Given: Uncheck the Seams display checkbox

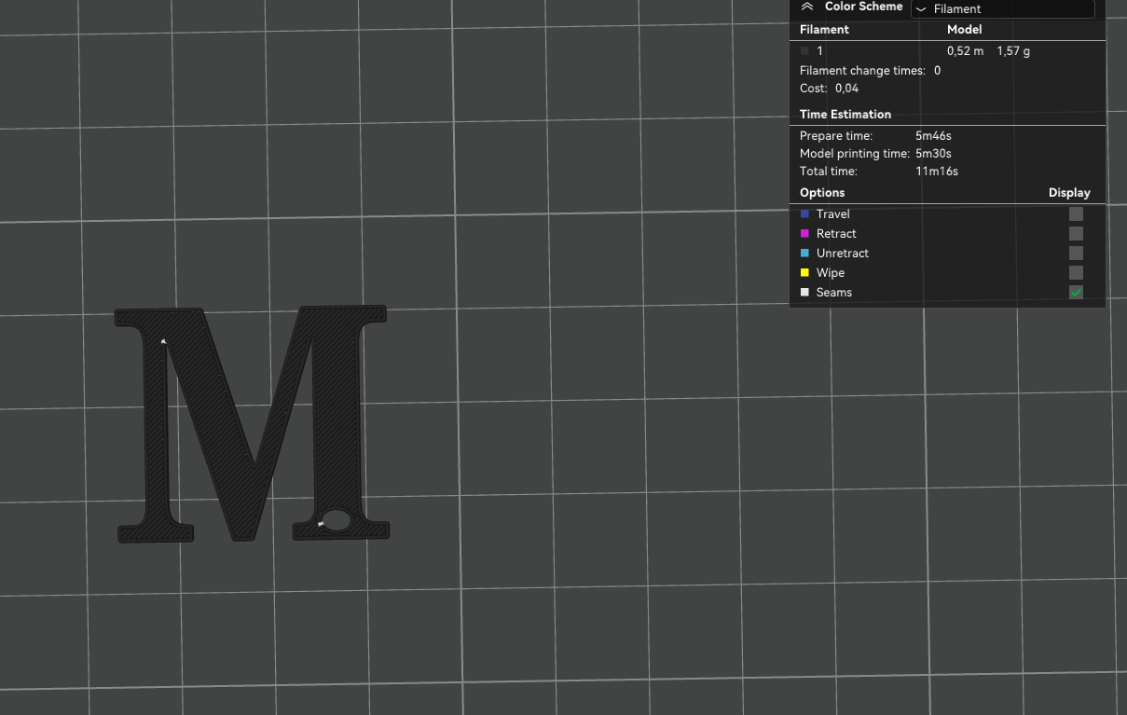Looking at the screenshot, I should point(1076,293).
